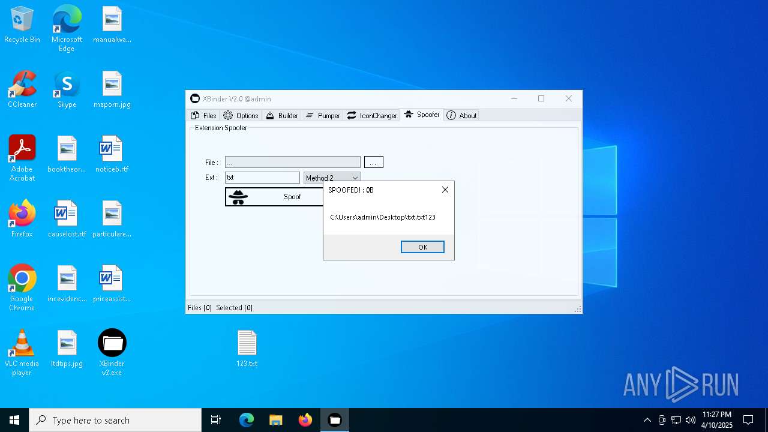
Task: Click the browse (...) file button
Action: [x=373, y=162]
